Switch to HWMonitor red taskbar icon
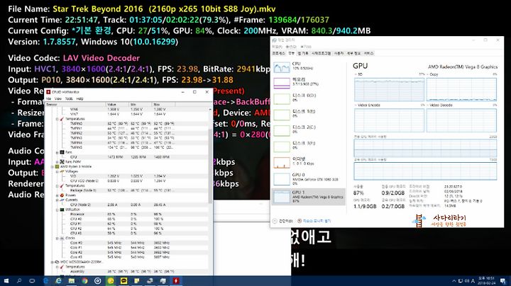Image resolution: width=511 pixels, height=286 pixels. 176,281
